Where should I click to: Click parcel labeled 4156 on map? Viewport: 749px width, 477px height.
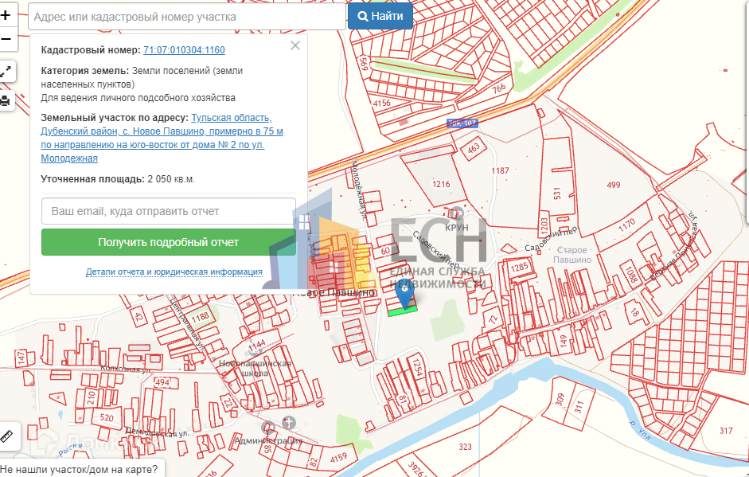pos(382,104)
